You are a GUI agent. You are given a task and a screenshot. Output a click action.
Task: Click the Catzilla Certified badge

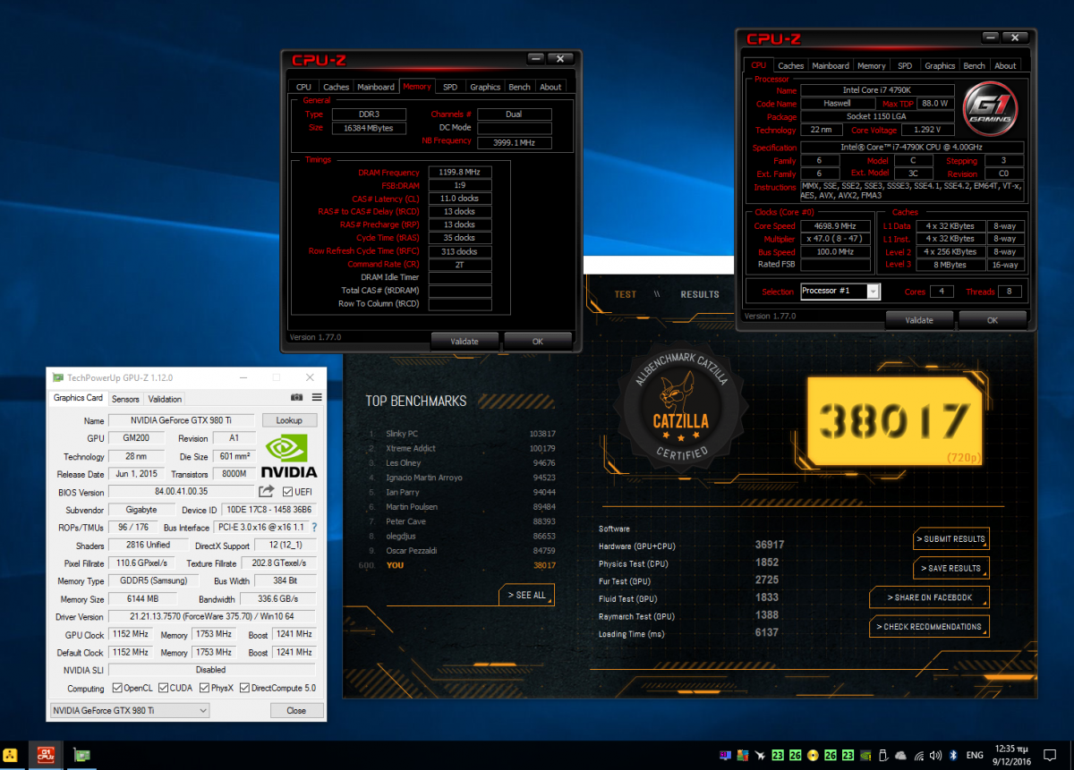click(x=681, y=409)
